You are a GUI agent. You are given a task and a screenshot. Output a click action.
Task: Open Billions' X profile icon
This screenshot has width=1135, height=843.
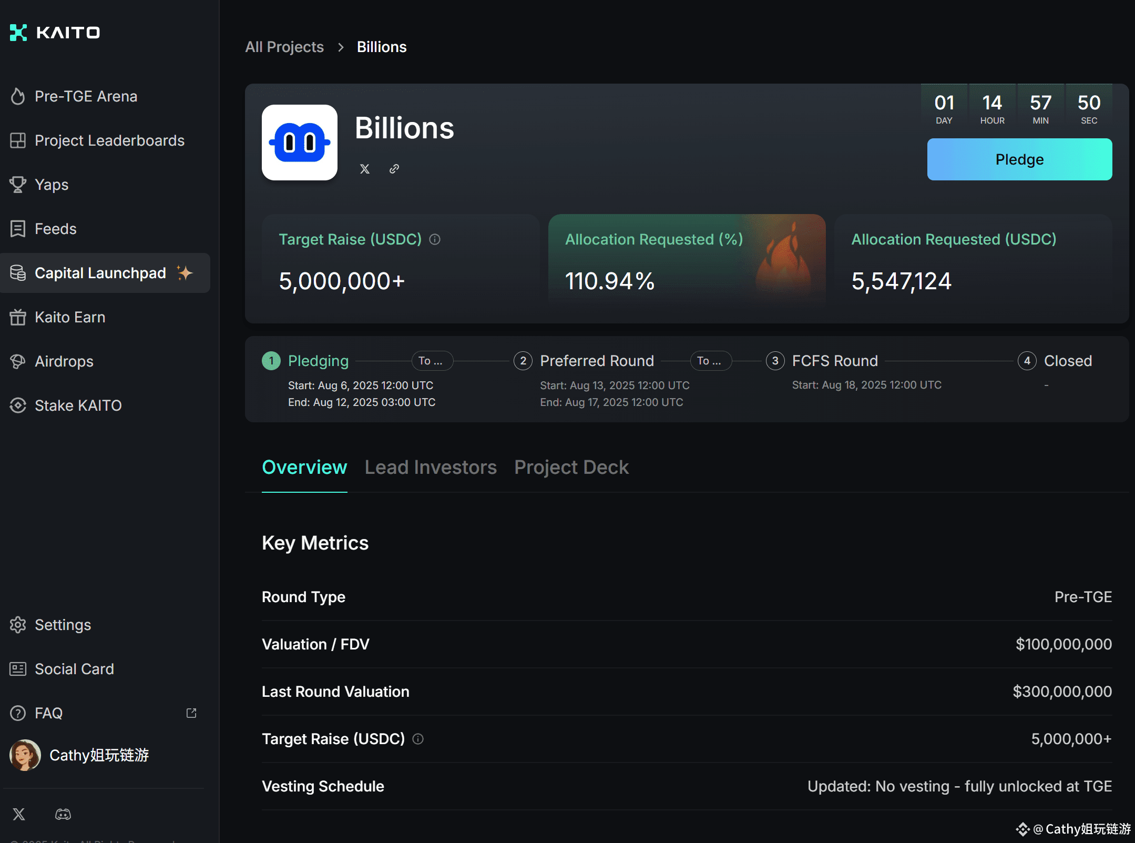pyautogui.click(x=365, y=169)
